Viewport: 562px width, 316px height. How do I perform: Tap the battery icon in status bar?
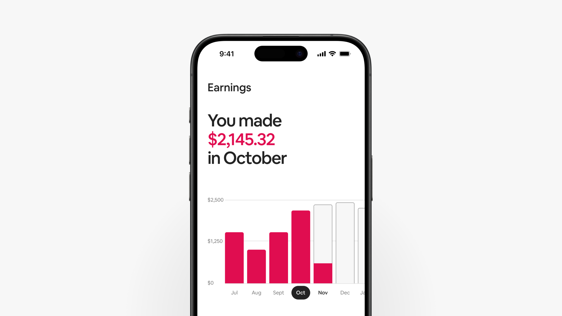[345, 53]
